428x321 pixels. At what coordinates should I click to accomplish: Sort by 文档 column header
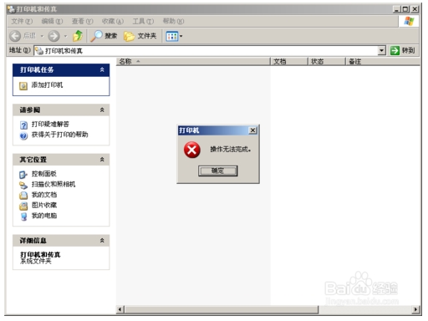pyautogui.click(x=289, y=61)
